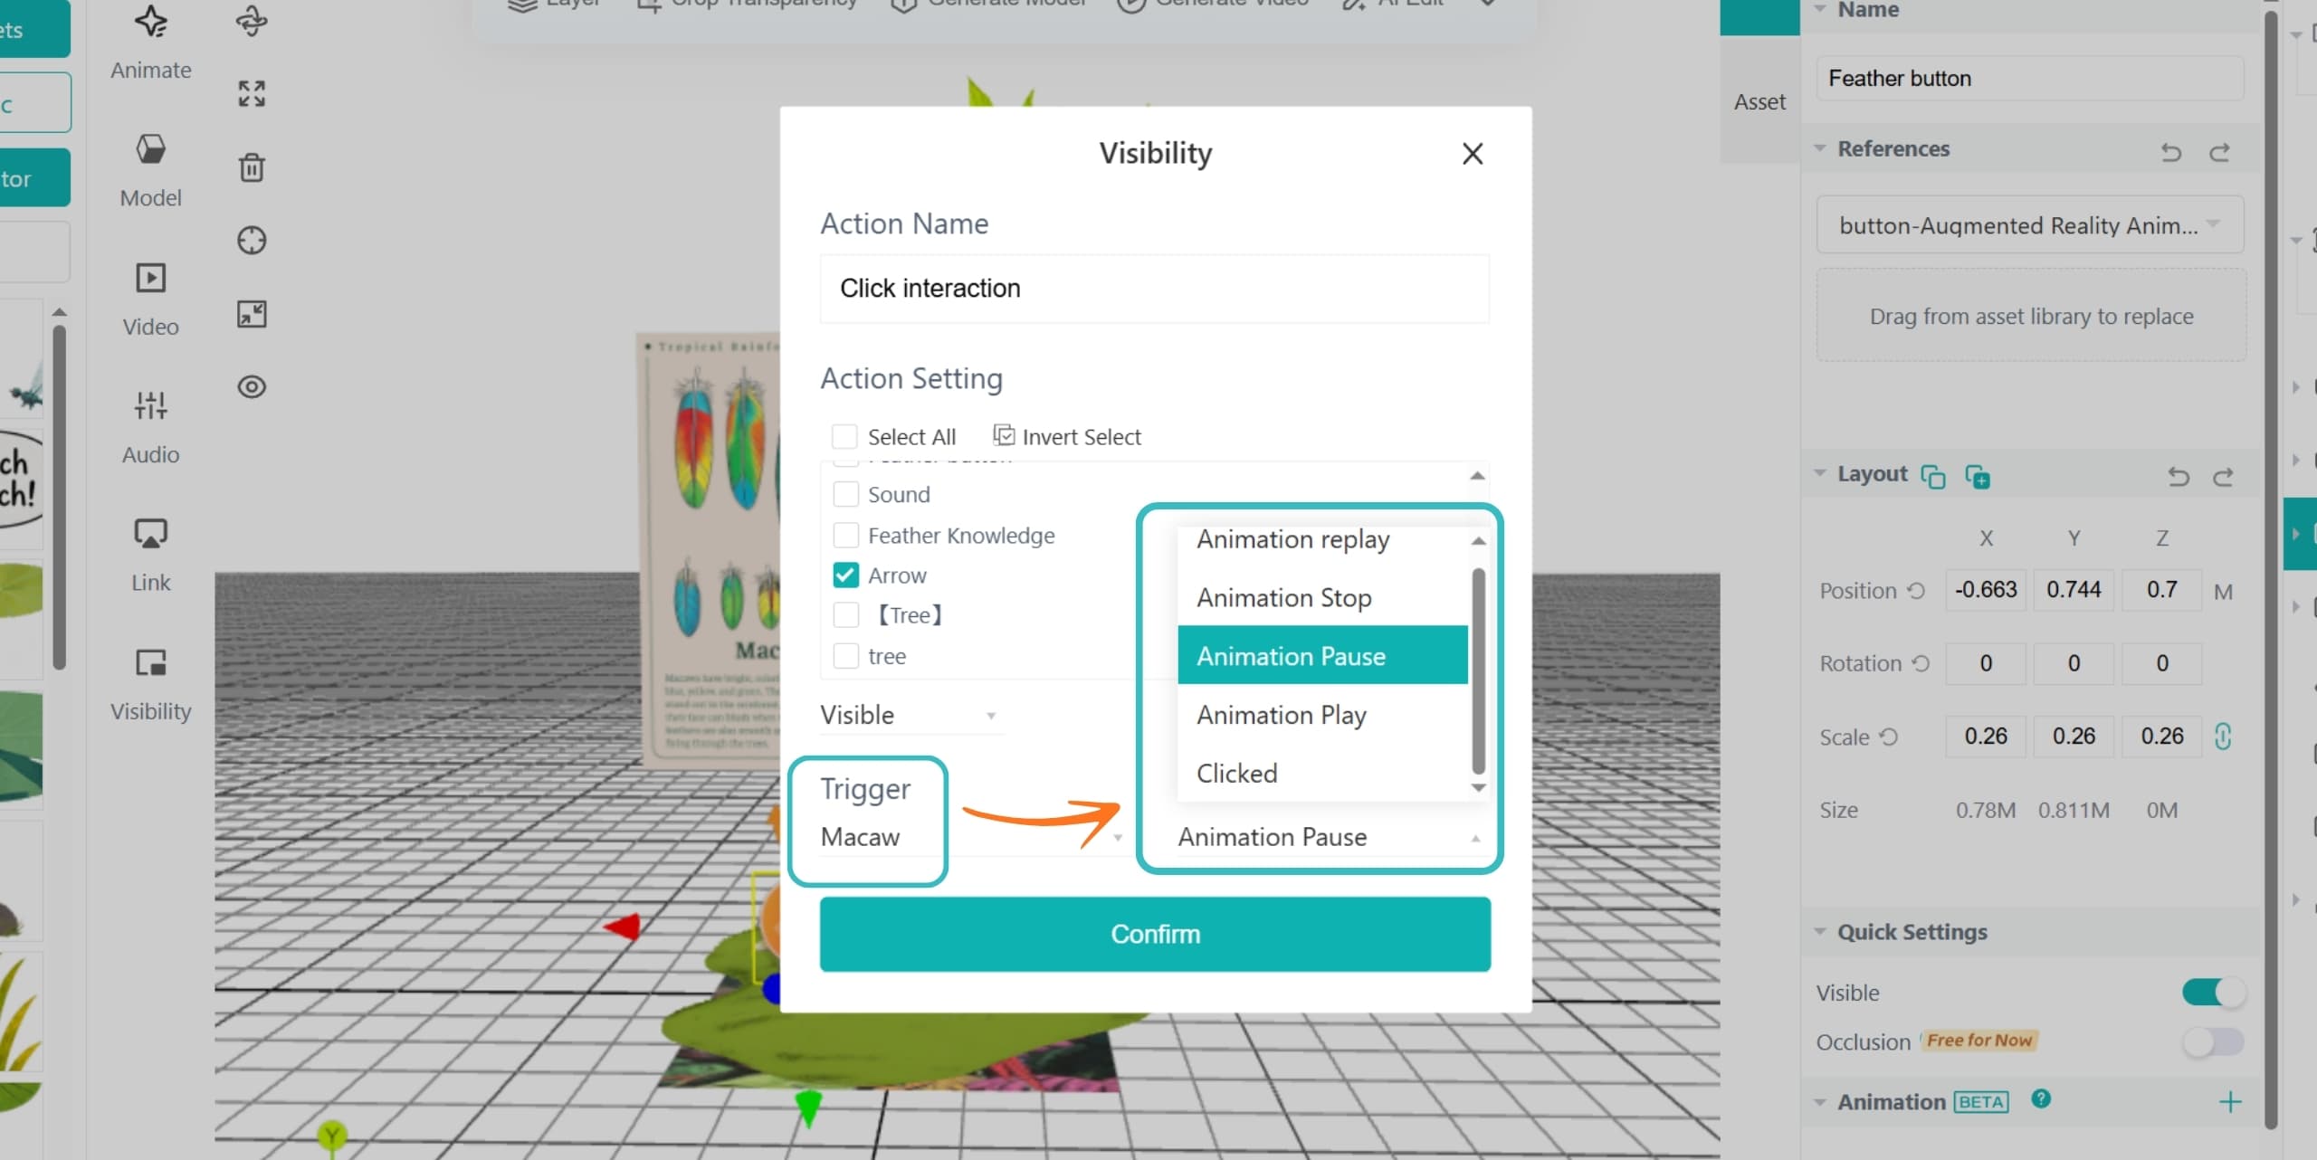Close the Visibility dialog
Image resolution: width=2317 pixels, height=1160 pixels.
click(x=1473, y=154)
